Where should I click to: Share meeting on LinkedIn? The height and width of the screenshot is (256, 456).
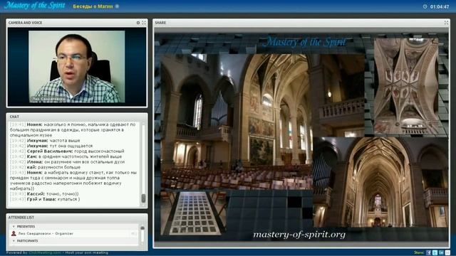tap(442, 253)
